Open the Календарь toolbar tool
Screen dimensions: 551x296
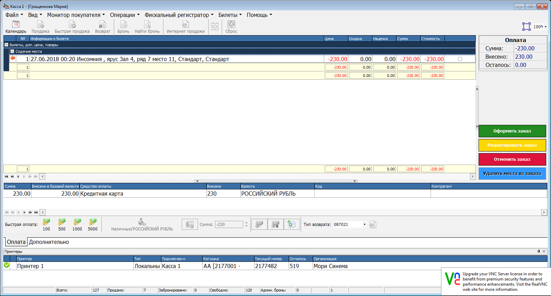16,27
